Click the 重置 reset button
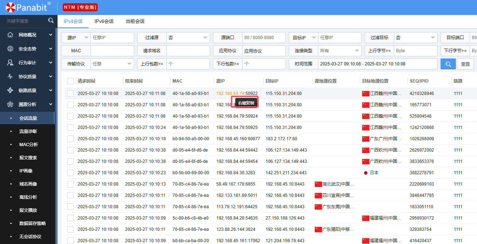Screen dimensions: 477x244 (x=465, y=64)
